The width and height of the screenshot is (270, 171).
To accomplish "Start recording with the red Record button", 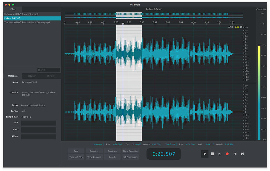I will click(227, 154).
